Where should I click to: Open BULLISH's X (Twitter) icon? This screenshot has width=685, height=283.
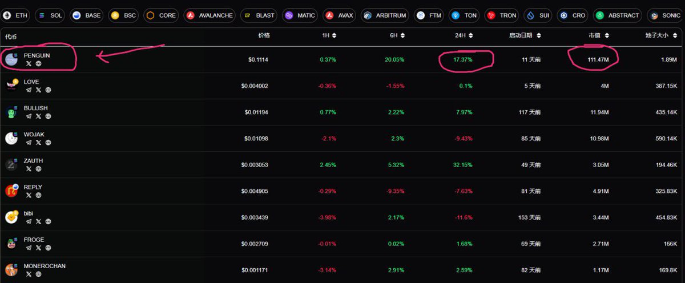click(39, 116)
